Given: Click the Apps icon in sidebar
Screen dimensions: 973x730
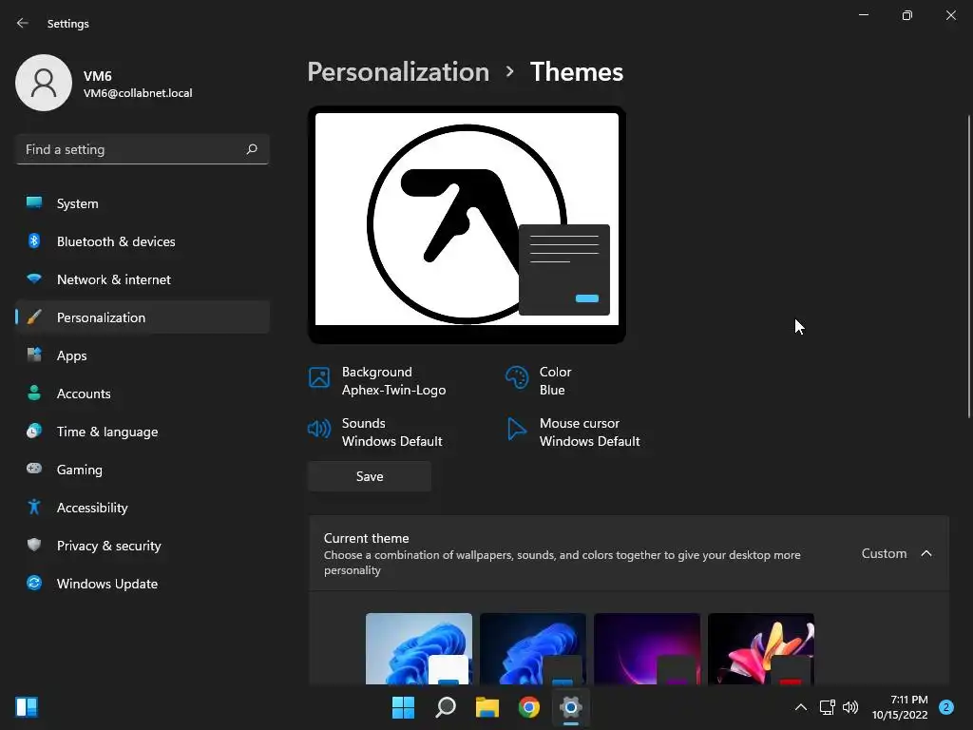Looking at the screenshot, I should pos(34,355).
